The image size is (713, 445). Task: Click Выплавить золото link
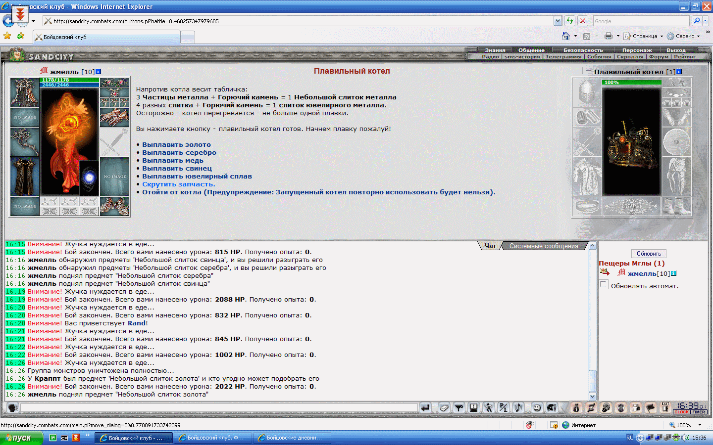176,145
